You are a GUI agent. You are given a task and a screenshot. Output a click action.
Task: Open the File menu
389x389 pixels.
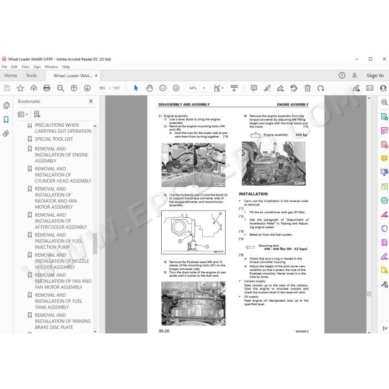pyautogui.click(x=4, y=67)
